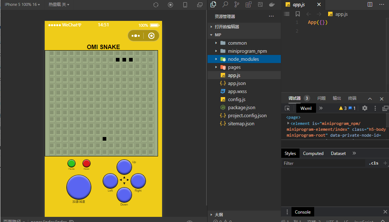Click the save layout icon in activity bar
Screen dimensions: 389x222
tap(260, 4)
